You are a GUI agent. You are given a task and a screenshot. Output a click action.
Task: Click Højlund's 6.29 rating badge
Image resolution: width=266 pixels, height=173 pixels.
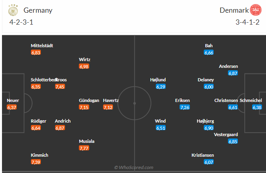[161, 87]
